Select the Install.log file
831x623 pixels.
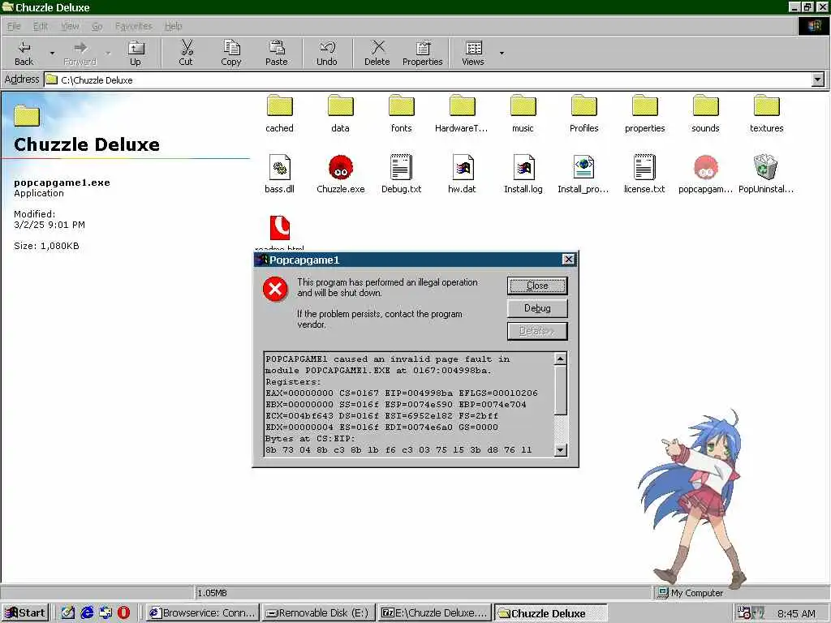pos(523,174)
